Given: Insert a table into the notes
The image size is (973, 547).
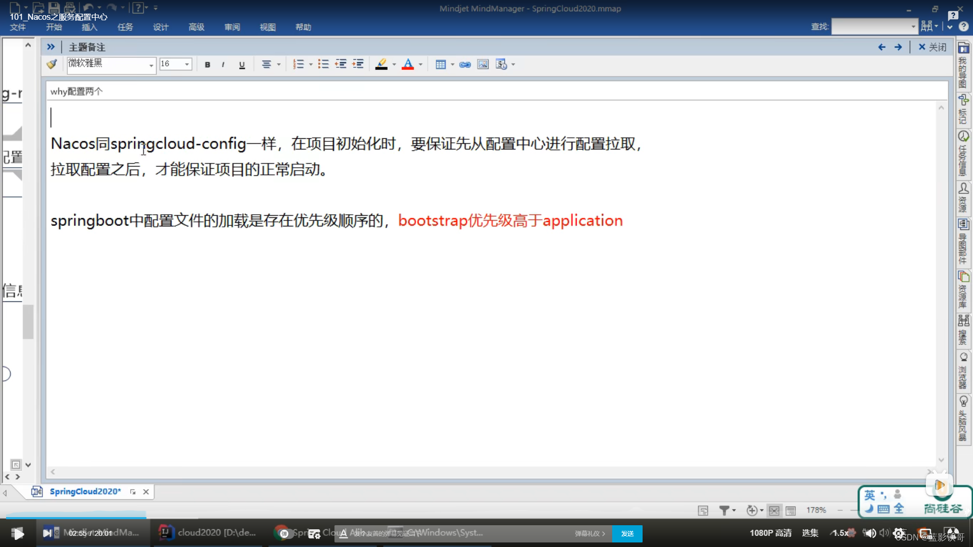Looking at the screenshot, I should click(441, 64).
